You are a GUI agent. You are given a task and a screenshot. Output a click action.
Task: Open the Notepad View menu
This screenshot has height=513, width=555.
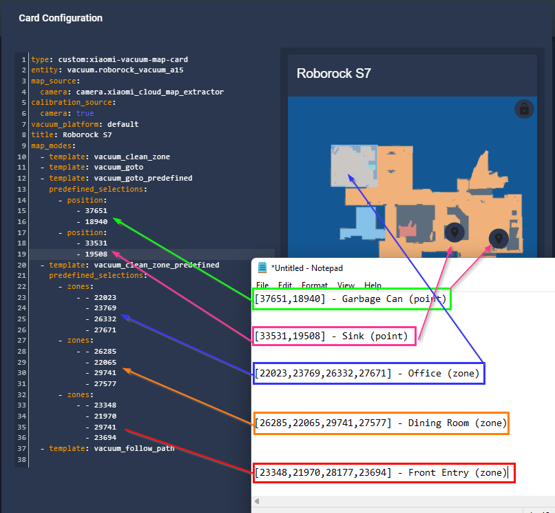point(346,285)
